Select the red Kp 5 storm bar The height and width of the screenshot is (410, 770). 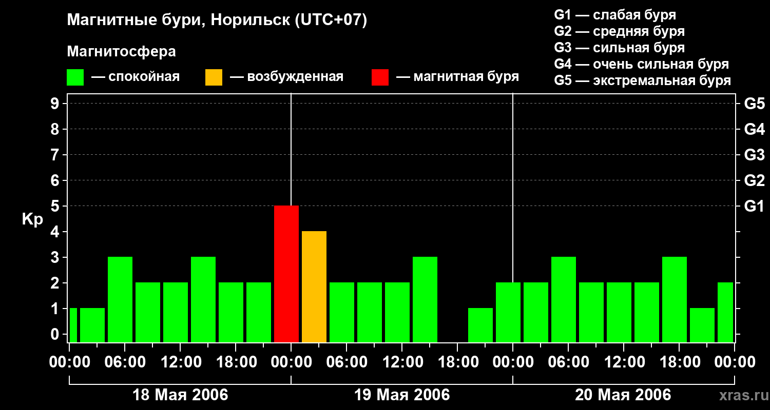[286, 274]
